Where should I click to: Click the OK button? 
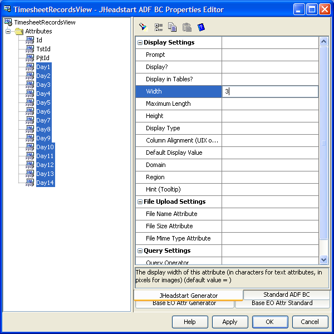click(269, 322)
